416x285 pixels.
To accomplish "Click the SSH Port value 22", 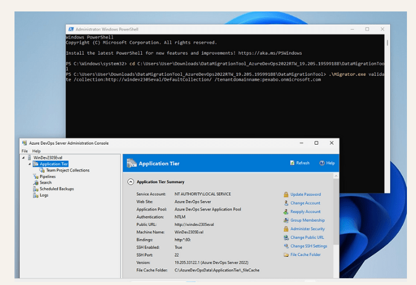I will [177, 255].
